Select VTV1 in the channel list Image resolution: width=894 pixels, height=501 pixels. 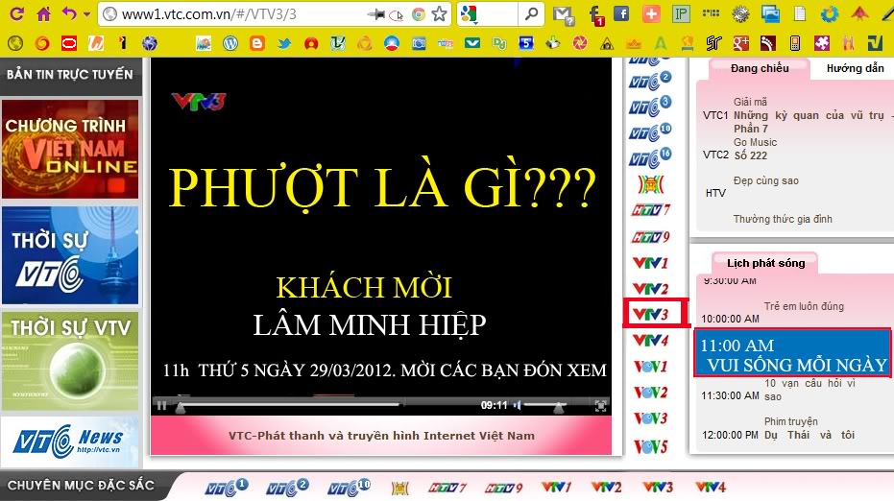pyautogui.click(x=650, y=263)
